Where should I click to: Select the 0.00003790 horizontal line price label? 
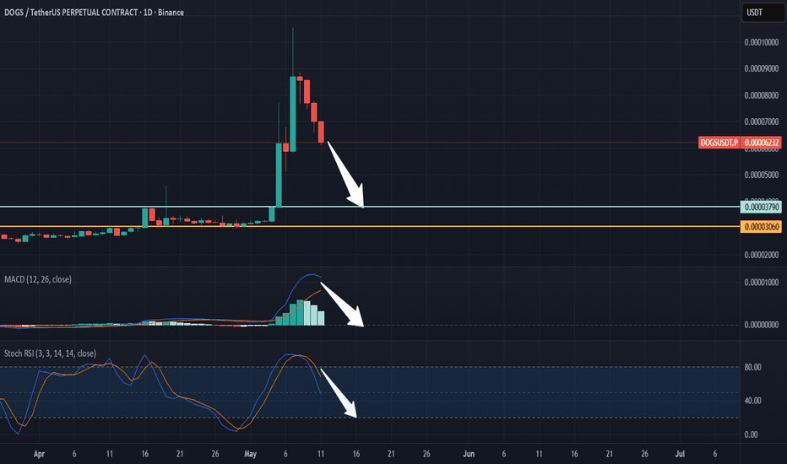coord(762,207)
